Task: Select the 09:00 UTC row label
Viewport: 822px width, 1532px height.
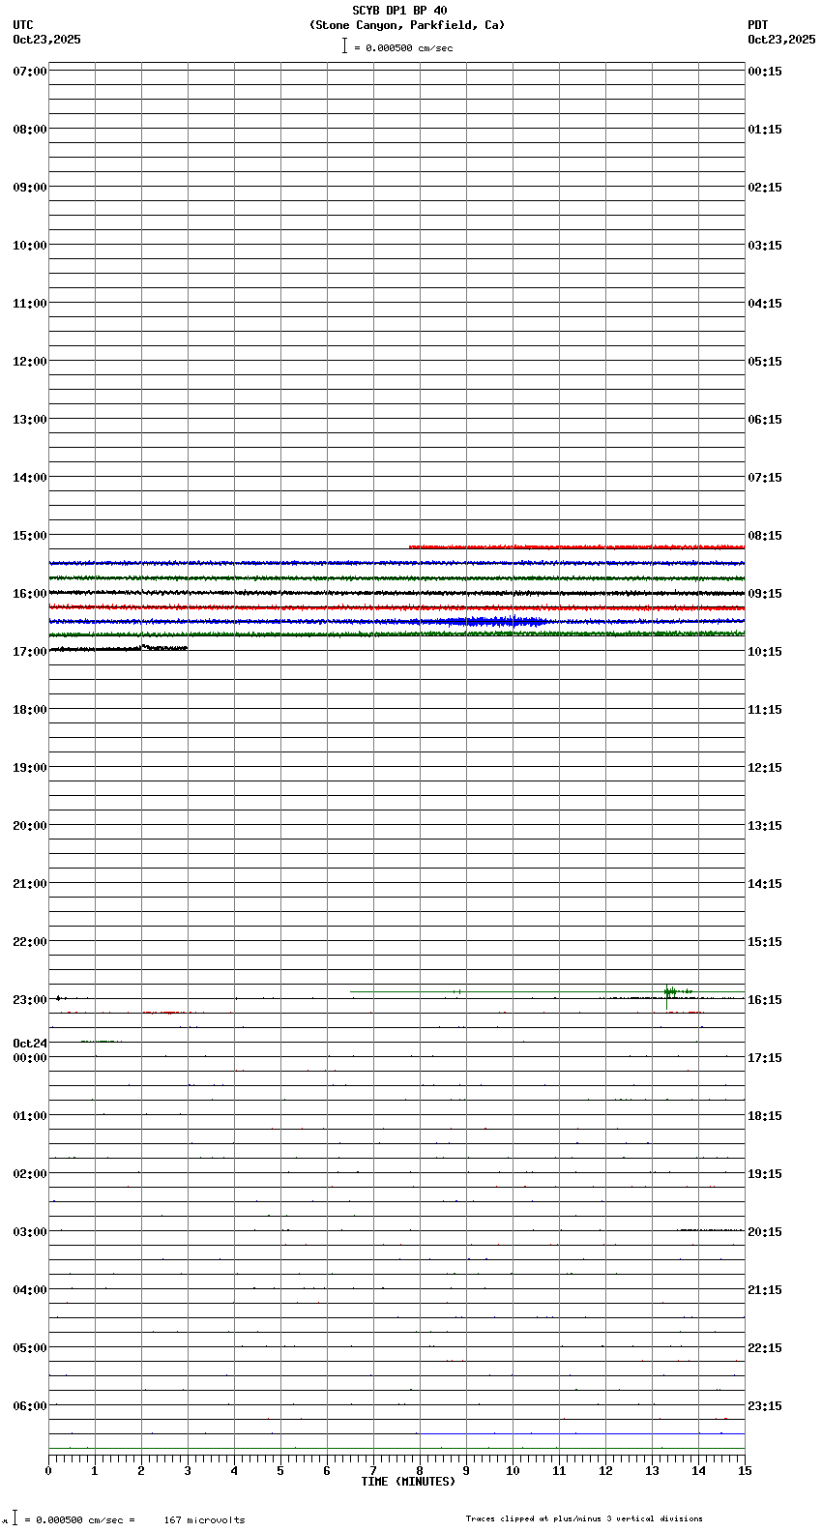Action: click(30, 188)
